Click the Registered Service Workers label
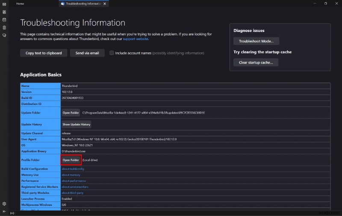The height and width of the screenshot is (216, 342). click(40, 187)
